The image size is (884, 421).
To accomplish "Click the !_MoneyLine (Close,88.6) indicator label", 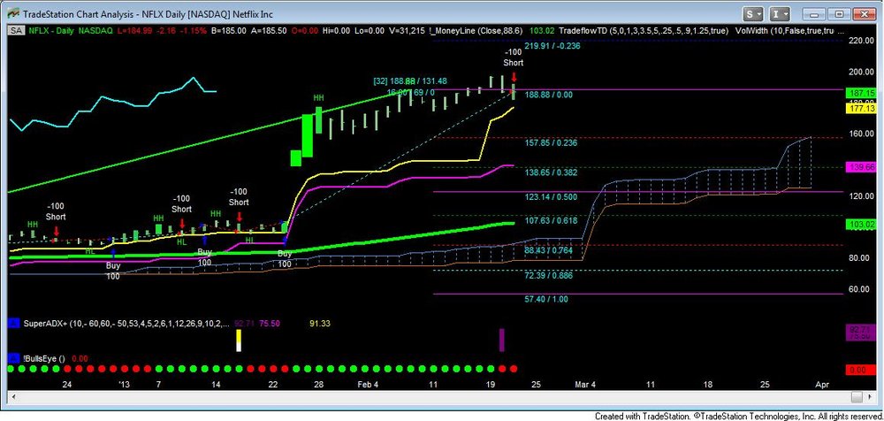I will click(474, 31).
